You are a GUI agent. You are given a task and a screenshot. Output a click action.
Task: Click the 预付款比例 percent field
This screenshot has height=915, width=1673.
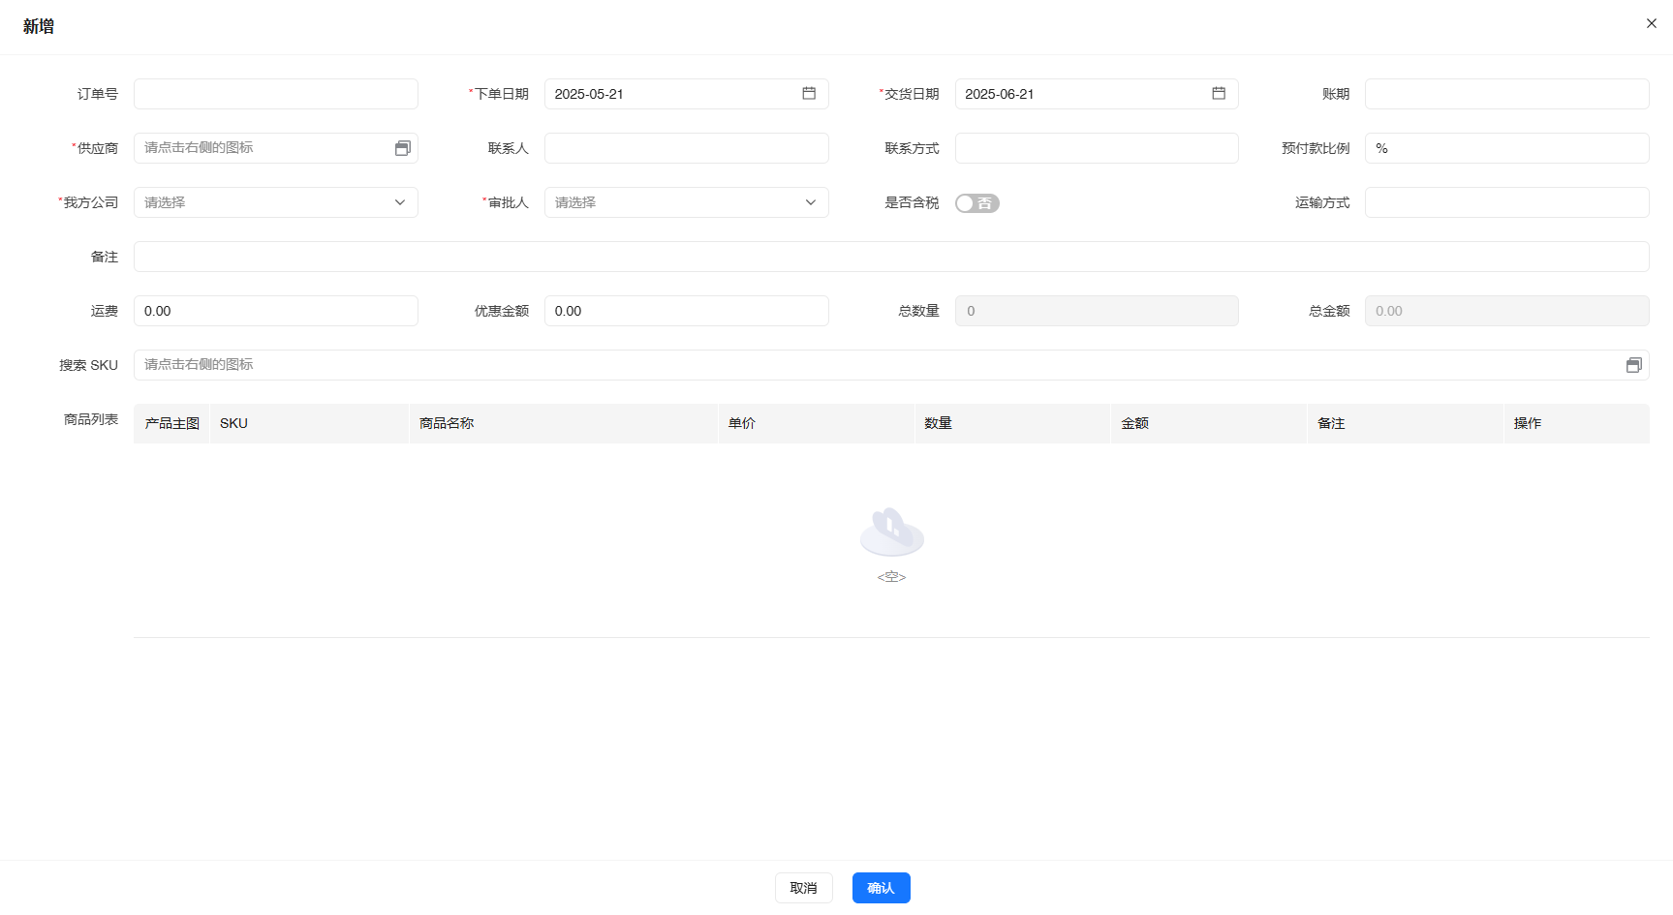(x=1506, y=148)
